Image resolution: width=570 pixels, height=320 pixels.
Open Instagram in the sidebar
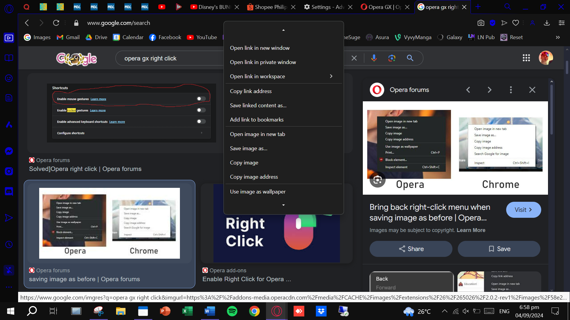[9, 171]
